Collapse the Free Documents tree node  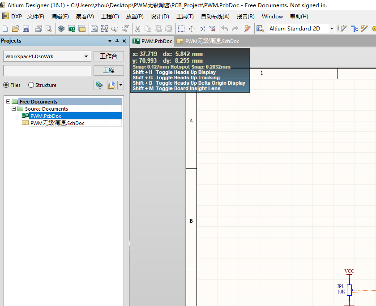pyautogui.click(x=8, y=102)
